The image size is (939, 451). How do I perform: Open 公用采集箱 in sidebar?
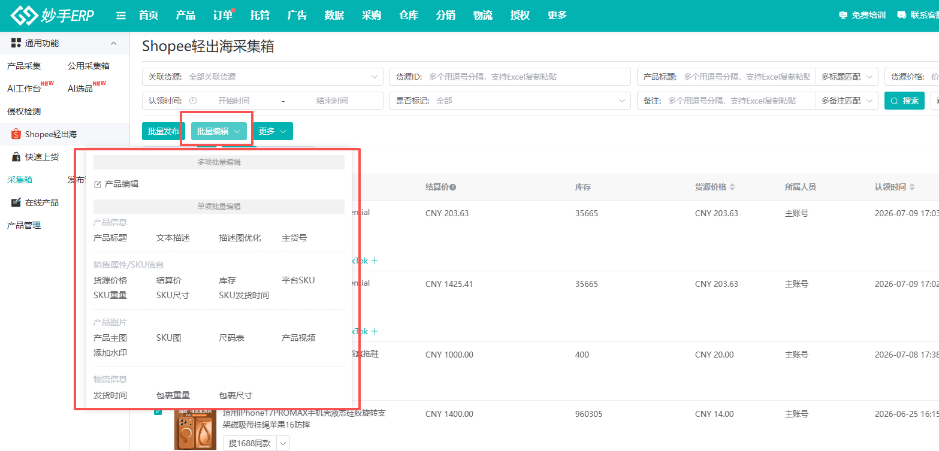tap(89, 66)
